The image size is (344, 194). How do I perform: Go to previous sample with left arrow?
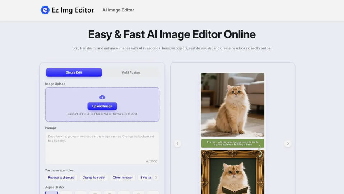(x=177, y=143)
